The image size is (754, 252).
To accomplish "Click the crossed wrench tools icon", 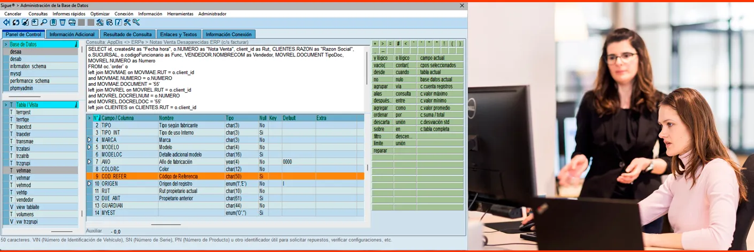I will point(127,22).
